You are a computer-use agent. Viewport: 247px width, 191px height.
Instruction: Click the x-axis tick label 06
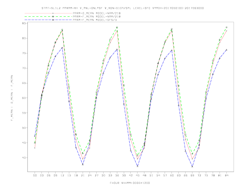(49, 175)
